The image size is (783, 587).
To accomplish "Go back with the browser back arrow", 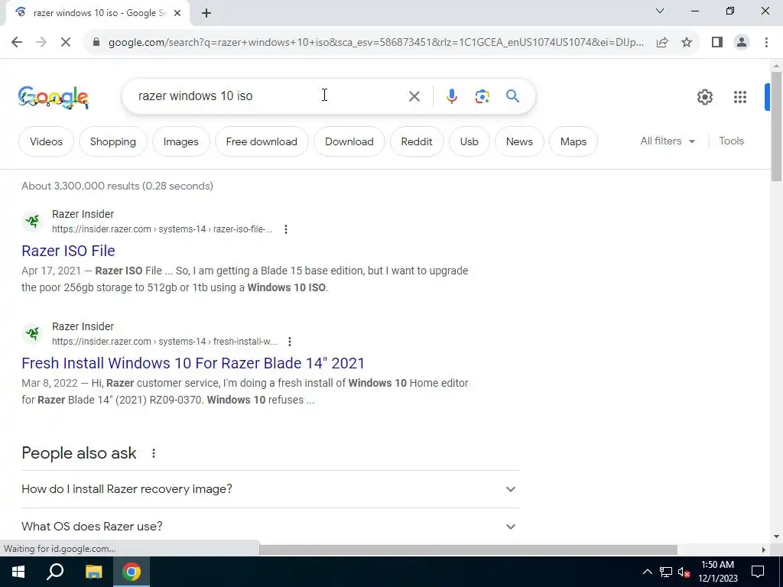I will [x=17, y=43].
